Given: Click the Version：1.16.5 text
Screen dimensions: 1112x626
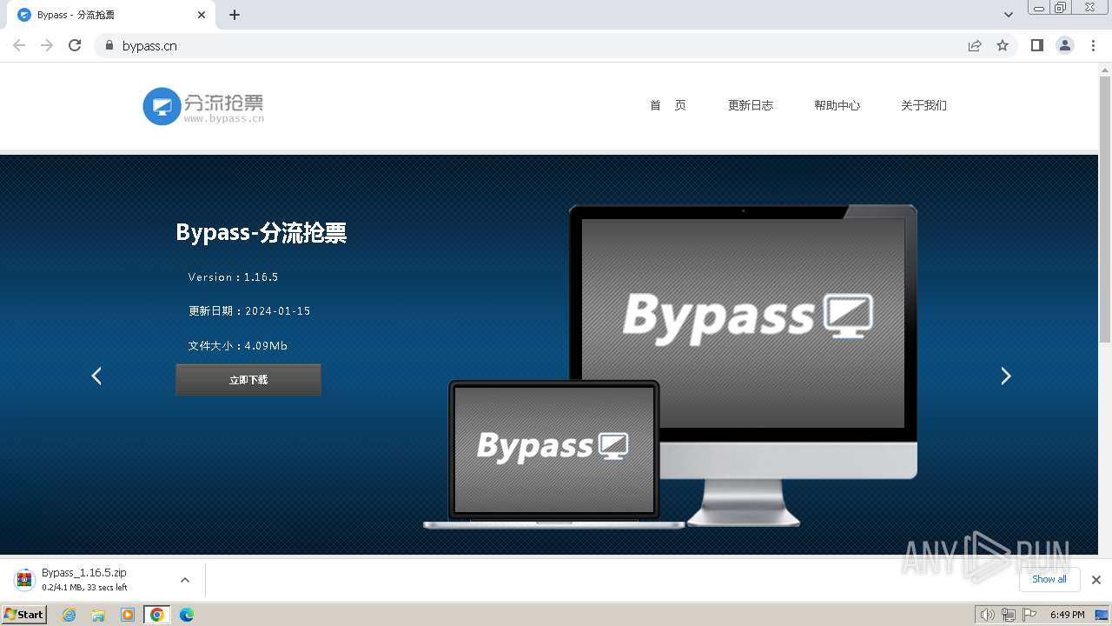Looking at the screenshot, I should pyautogui.click(x=233, y=276).
